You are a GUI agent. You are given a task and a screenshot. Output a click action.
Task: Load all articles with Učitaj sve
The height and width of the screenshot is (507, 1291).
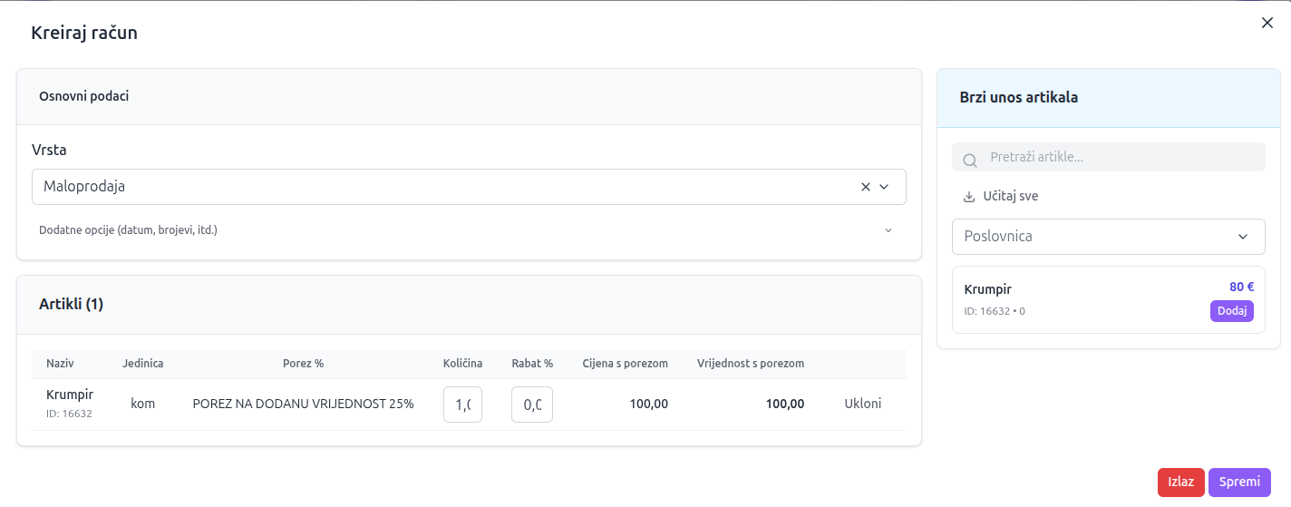1001,196
